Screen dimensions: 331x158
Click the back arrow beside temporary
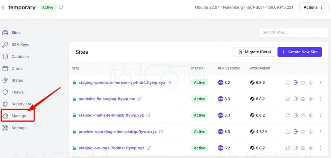click(x=3, y=7)
